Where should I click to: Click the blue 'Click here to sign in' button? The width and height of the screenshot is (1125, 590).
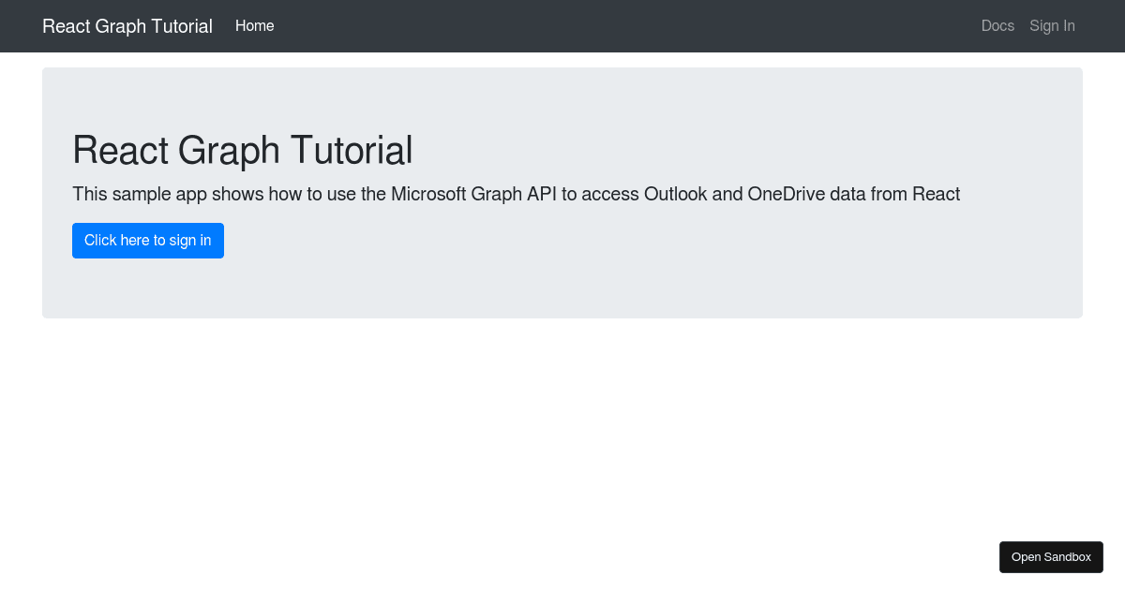pyautogui.click(x=148, y=241)
